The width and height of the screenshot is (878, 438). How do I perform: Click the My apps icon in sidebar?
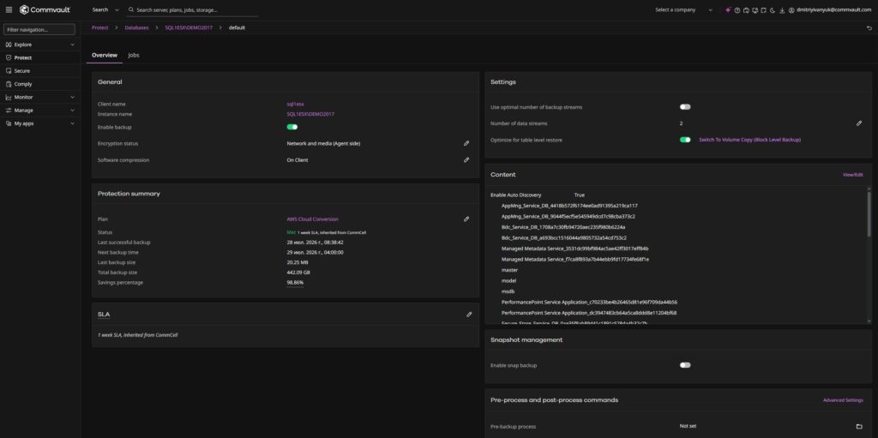pos(9,123)
